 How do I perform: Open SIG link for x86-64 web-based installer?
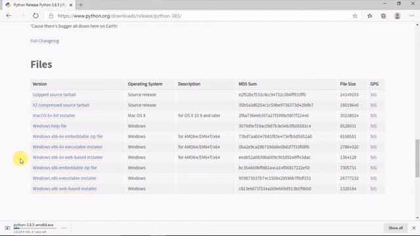[x=373, y=157]
